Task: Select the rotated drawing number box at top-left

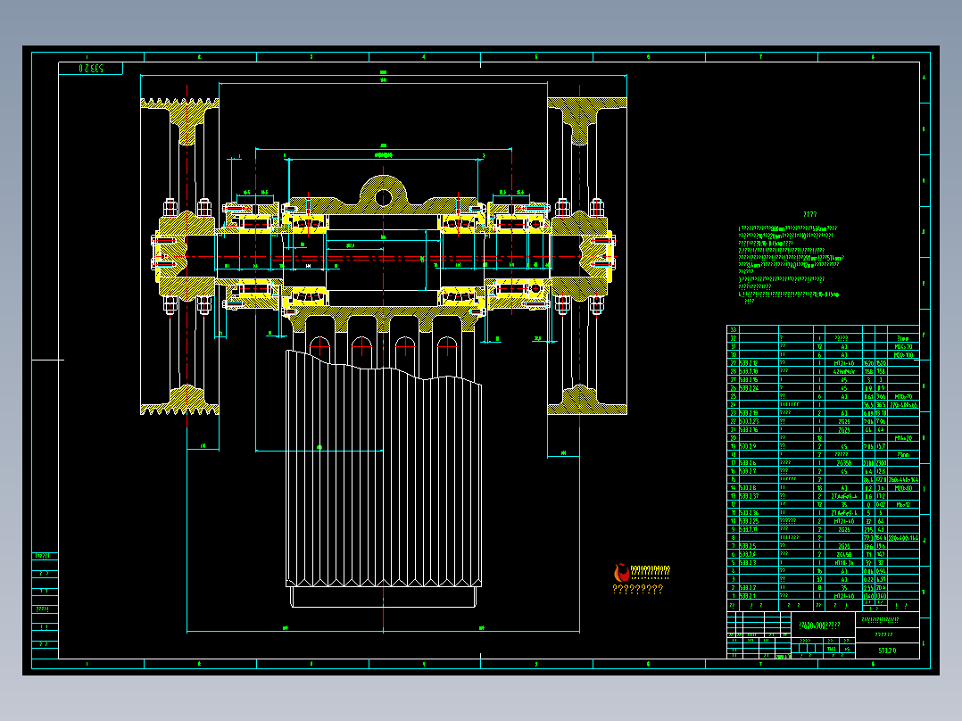Action: click(91, 68)
